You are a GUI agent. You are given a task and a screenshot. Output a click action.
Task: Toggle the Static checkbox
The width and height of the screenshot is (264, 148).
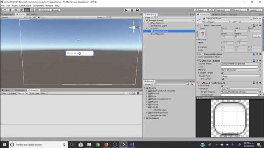251,18
